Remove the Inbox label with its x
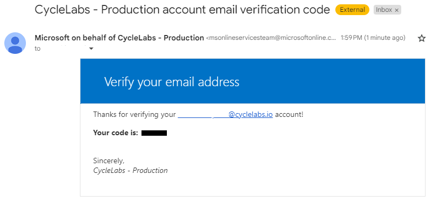This screenshot has height=202, width=432. coord(397,10)
